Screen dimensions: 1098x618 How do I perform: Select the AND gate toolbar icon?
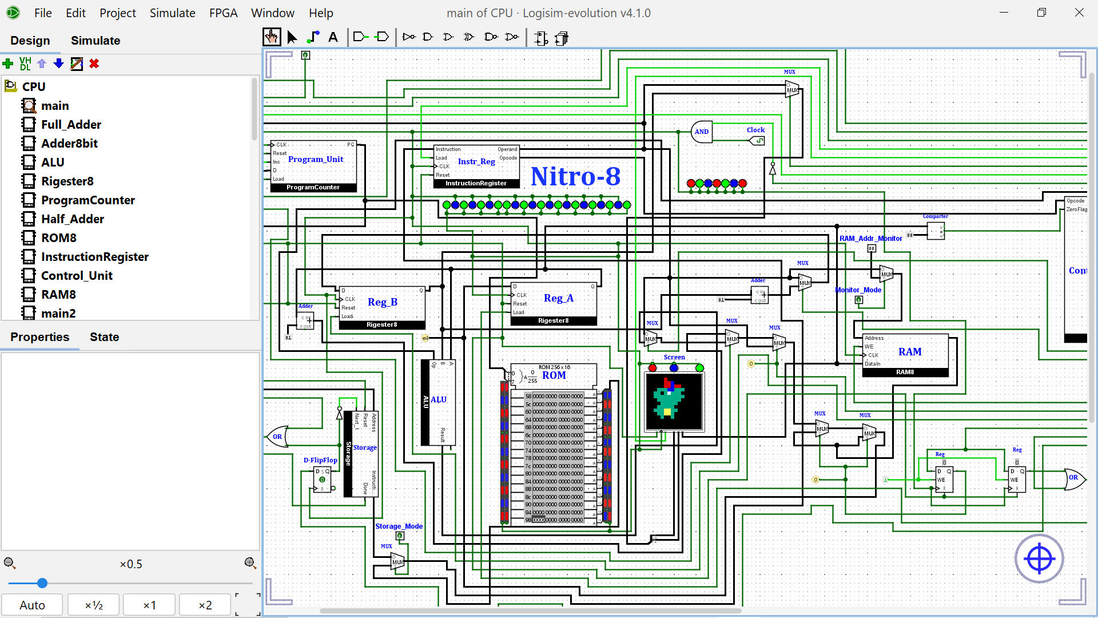(428, 38)
